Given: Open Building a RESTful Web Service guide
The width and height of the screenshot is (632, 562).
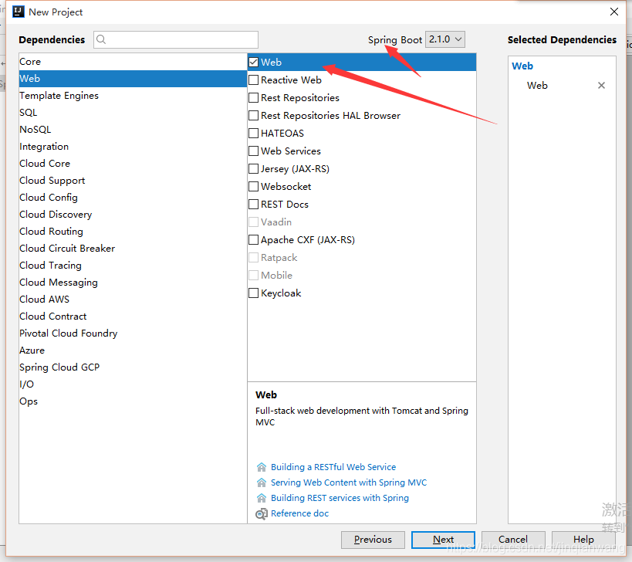Looking at the screenshot, I should [x=333, y=467].
